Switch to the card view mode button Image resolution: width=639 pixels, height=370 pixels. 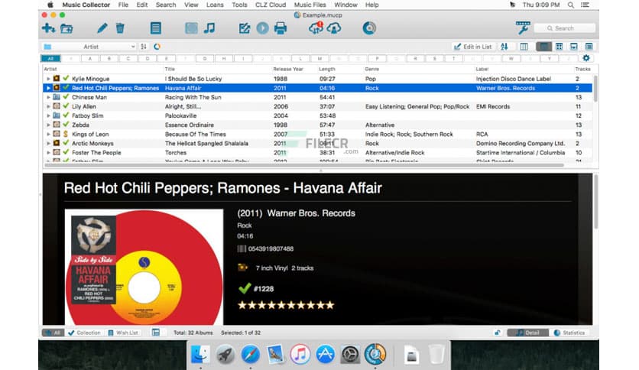[574, 47]
